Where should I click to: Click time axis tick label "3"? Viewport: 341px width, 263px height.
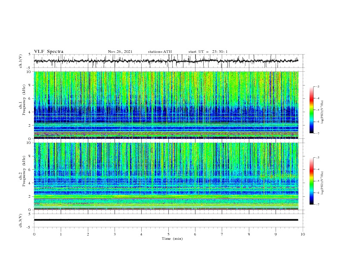click(115, 234)
